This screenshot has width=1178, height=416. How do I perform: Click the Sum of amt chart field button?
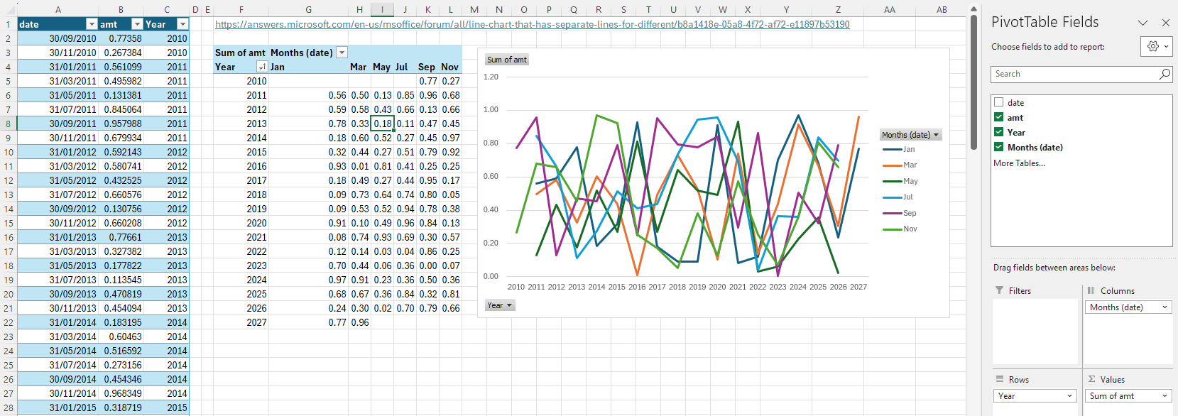(507, 60)
